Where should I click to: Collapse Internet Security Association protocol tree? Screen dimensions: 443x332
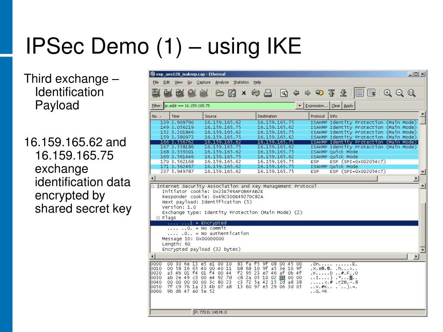pos(153,186)
